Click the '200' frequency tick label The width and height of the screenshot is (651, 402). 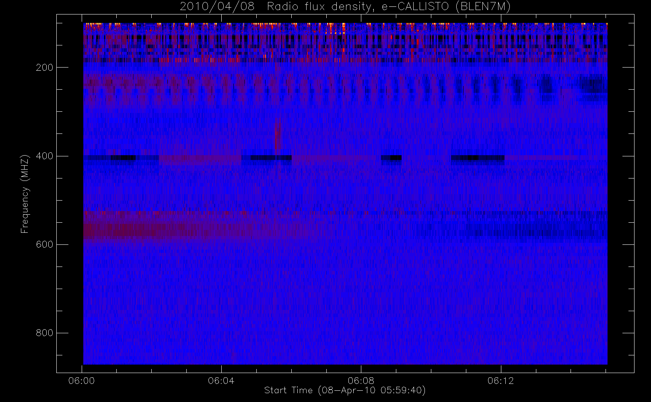pyautogui.click(x=45, y=68)
